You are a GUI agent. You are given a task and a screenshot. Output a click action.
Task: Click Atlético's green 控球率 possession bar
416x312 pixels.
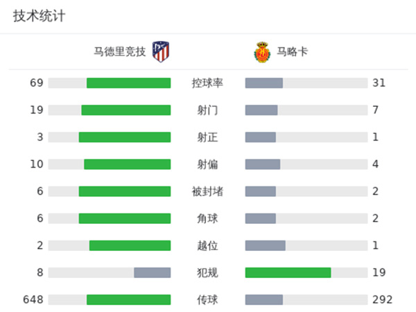[x=128, y=83]
